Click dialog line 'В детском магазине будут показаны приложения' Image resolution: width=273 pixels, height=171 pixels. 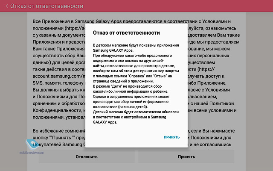pyautogui.click(x=136, y=45)
